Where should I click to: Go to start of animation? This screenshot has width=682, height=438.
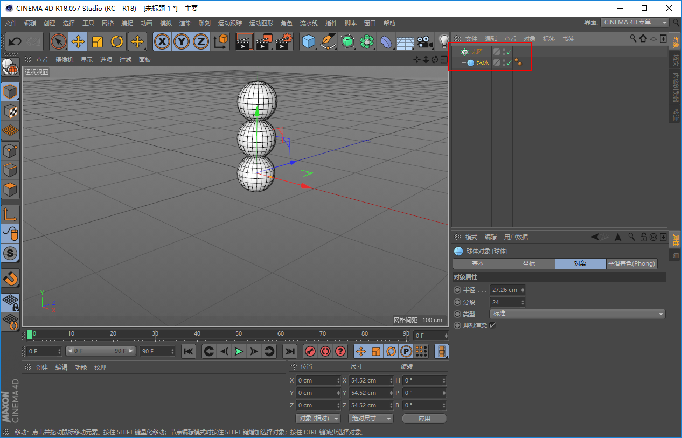(188, 351)
